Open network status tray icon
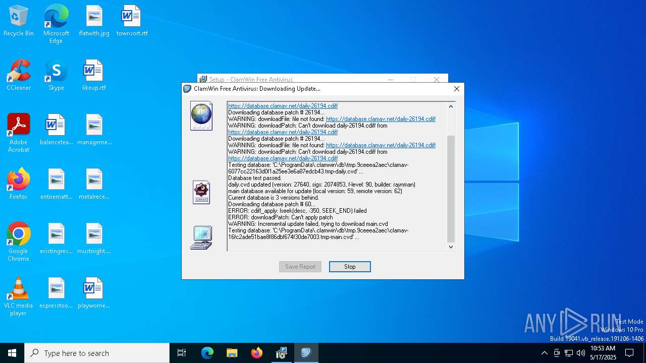 [x=569, y=353]
